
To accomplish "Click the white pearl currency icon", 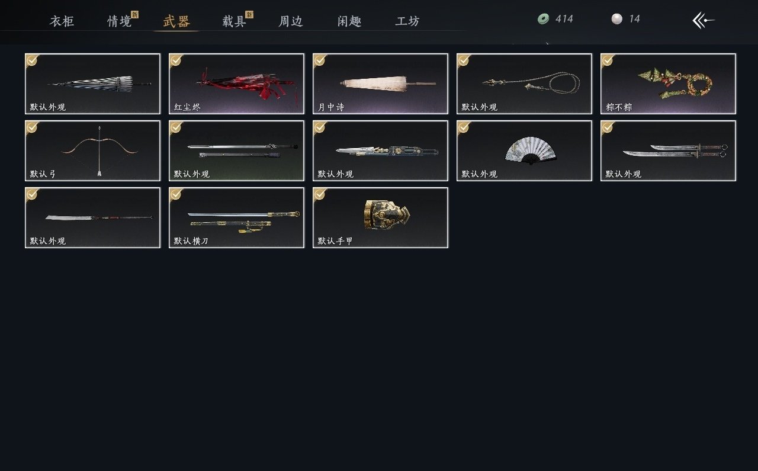I will [x=617, y=19].
